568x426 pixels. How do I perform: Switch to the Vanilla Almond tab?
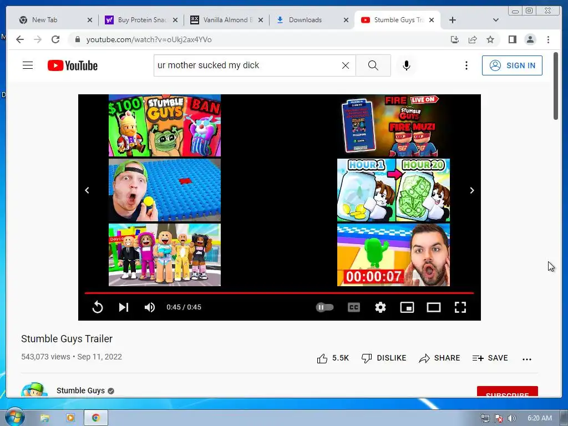(227, 20)
